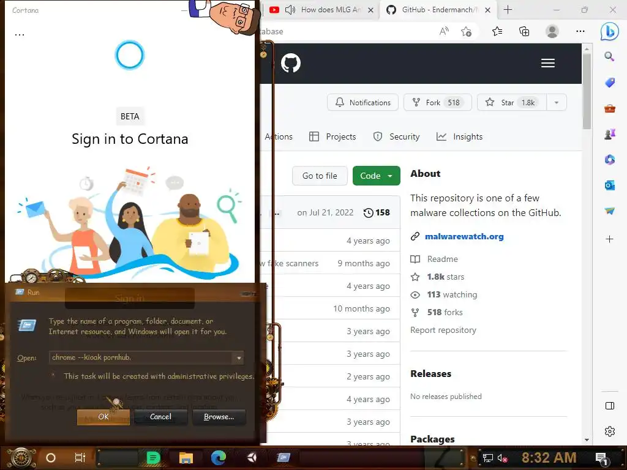The height and width of the screenshot is (470, 627).
Task: Expand the Run dialog Open history dropdown
Action: click(239, 357)
